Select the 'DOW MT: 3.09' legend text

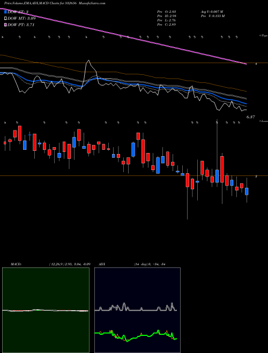click(21, 18)
